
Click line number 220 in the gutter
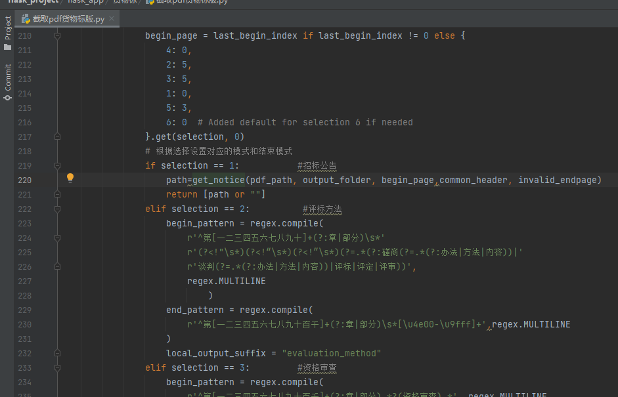24,180
